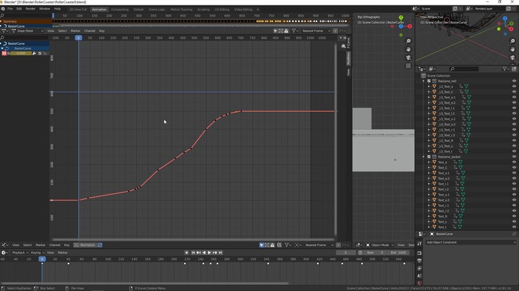Viewport: 519px width, 291px height.
Task: Toggle the Reklame_dunkel collection checkbox
Action: [x=429, y=157]
